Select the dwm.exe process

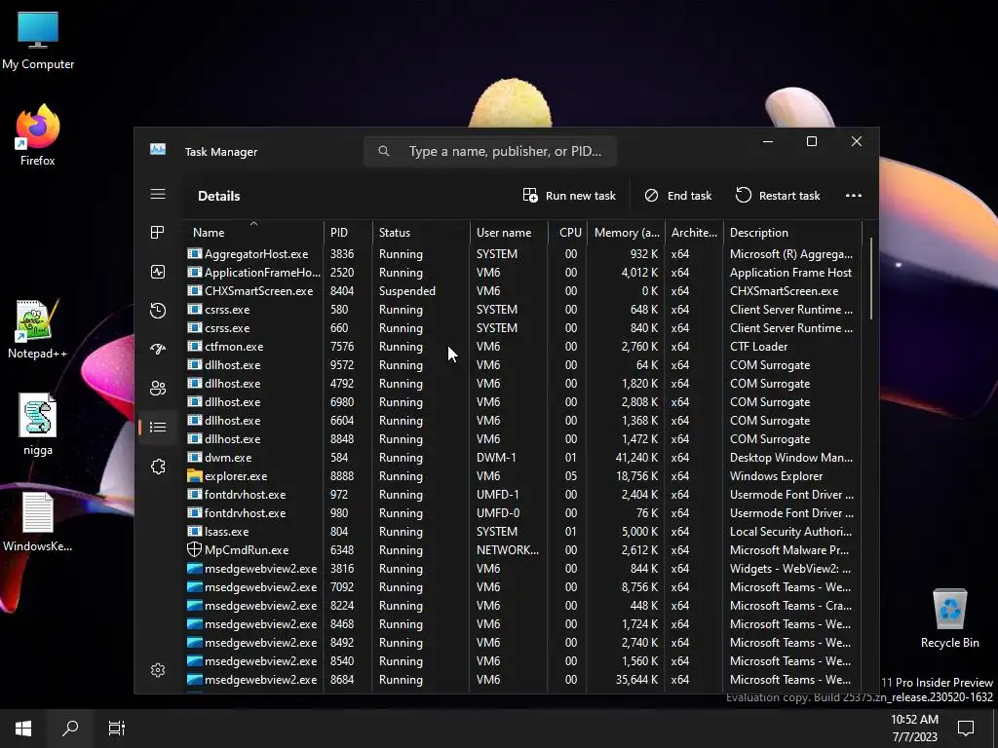[523, 458]
